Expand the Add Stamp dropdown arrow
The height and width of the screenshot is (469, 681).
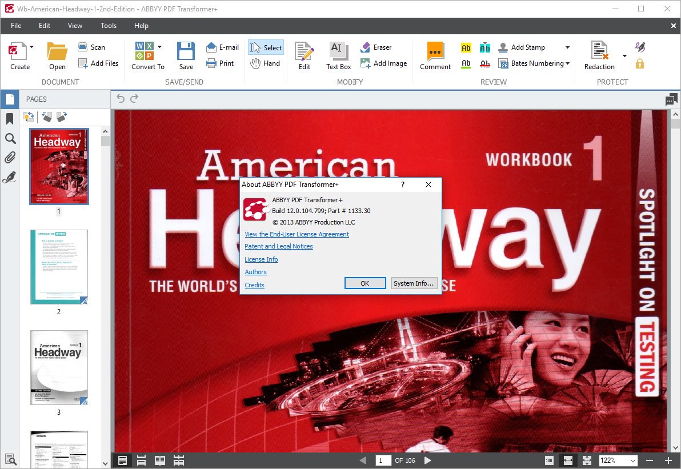[x=567, y=47]
